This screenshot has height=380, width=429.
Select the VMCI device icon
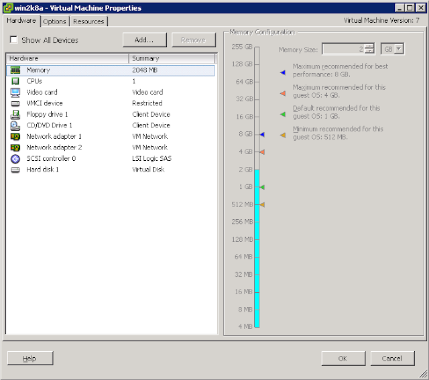15,103
